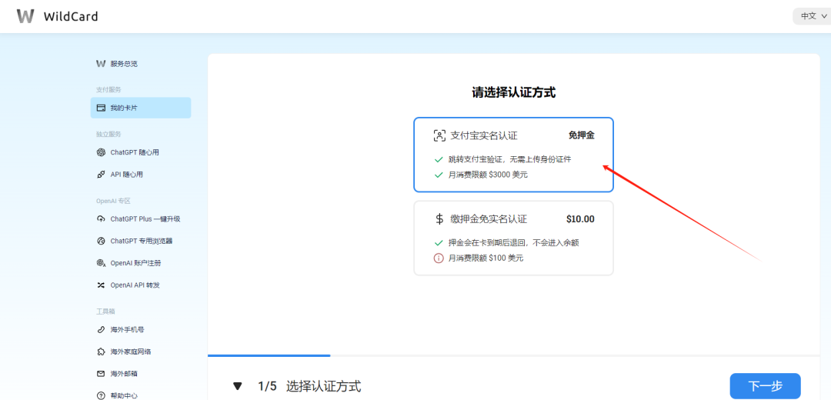Click the $10.00 deposit amount
831x400 pixels.
(580, 218)
